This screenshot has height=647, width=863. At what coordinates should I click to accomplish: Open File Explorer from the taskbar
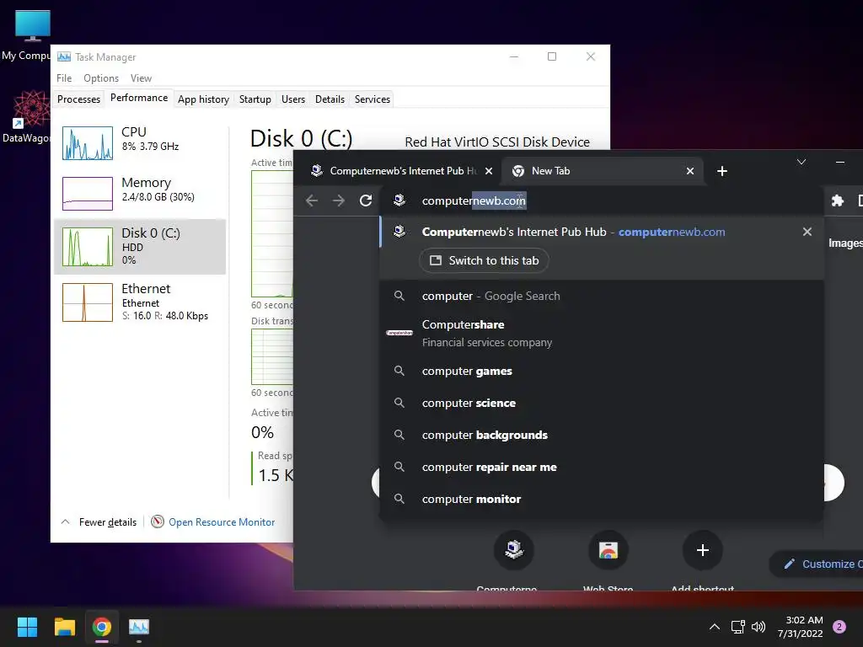[64, 627]
